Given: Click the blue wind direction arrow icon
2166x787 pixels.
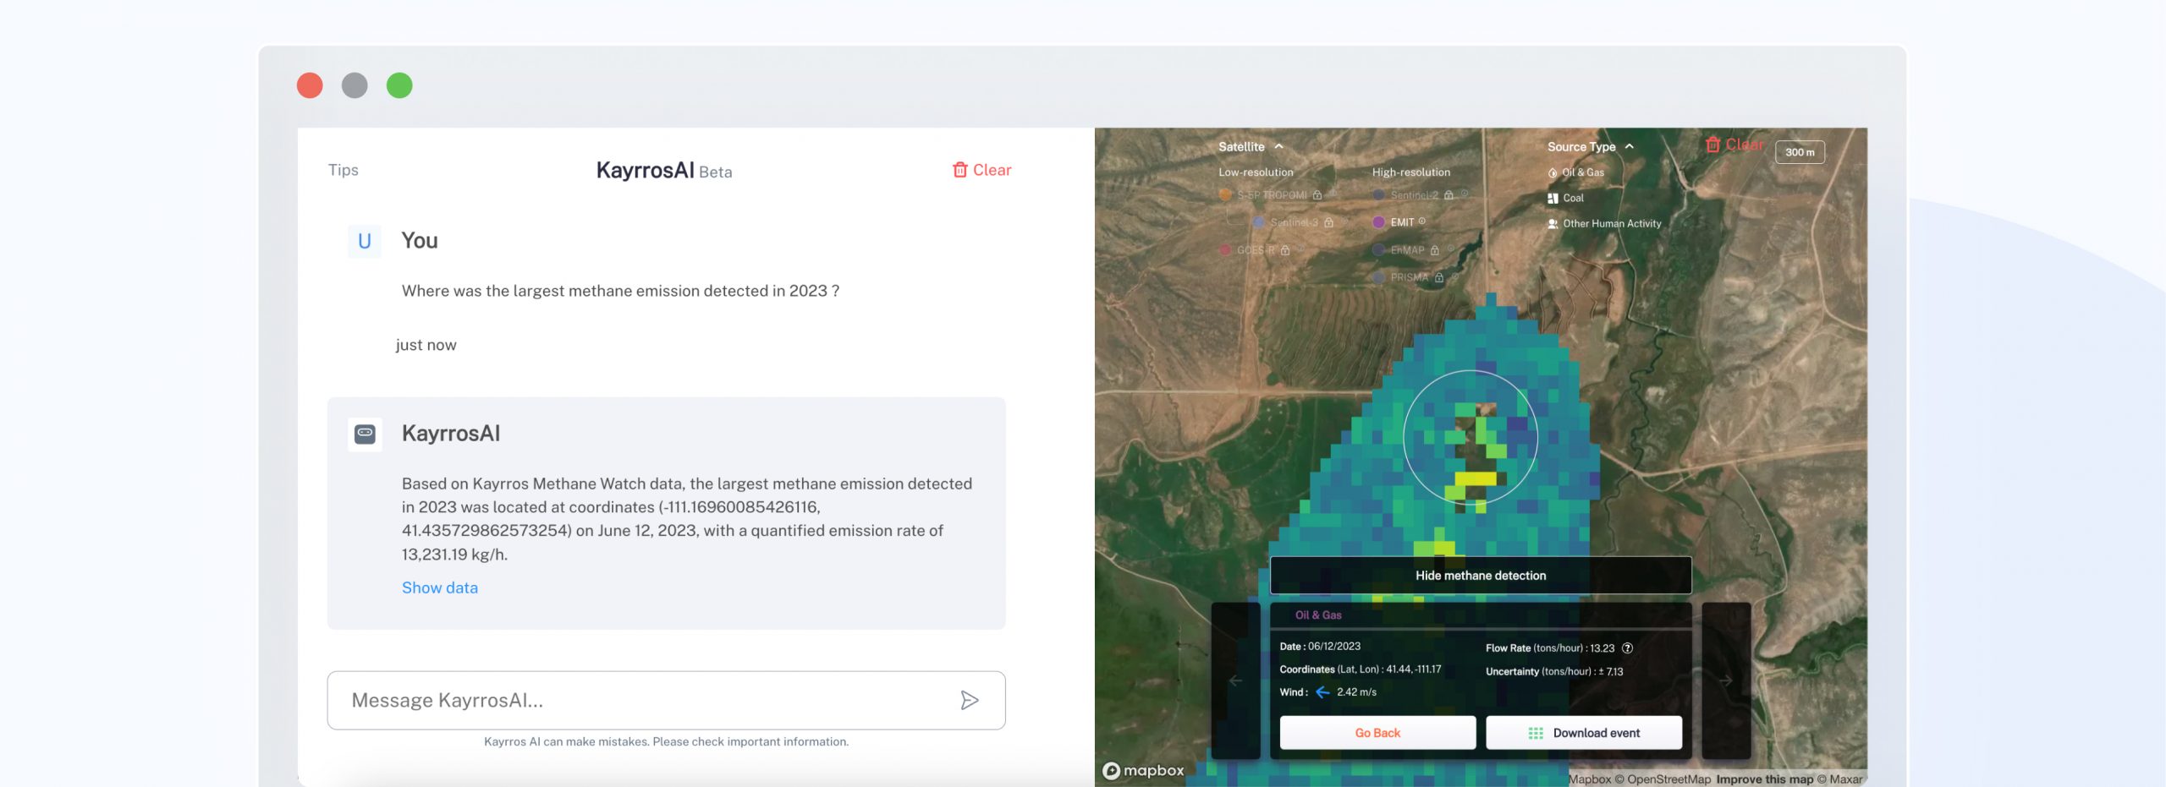Looking at the screenshot, I should (x=1322, y=692).
